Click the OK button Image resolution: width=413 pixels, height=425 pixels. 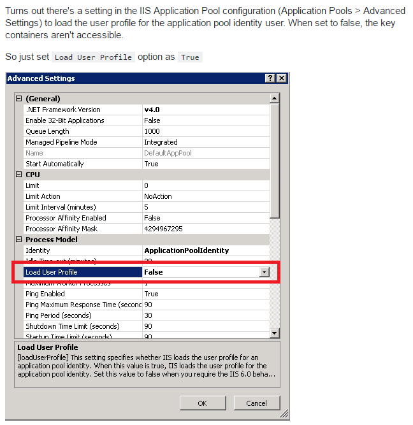[x=202, y=403]
